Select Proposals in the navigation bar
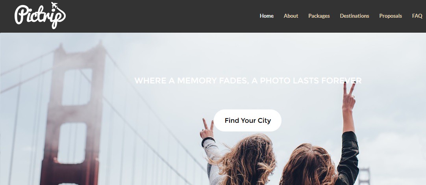Viewport: 426px width, 185px height. click(x=391, y=16)
